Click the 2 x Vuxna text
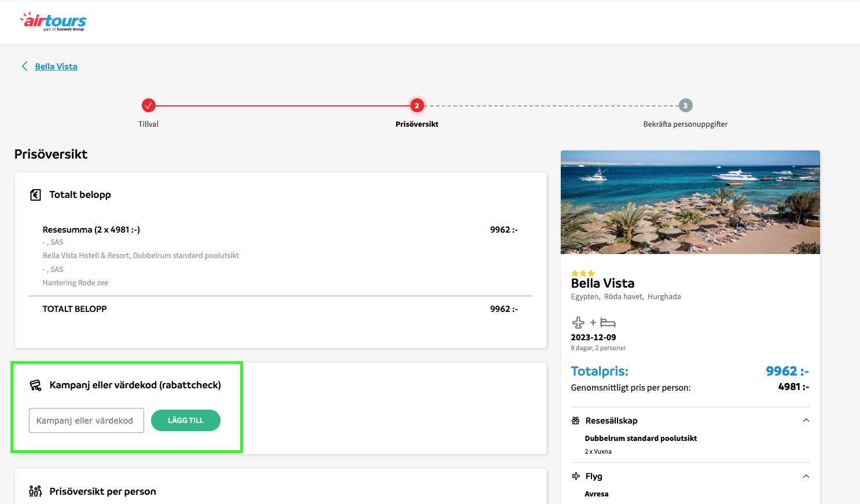Image resolution: width=860 pixels, height=504 pixels. tap(598, 451)
